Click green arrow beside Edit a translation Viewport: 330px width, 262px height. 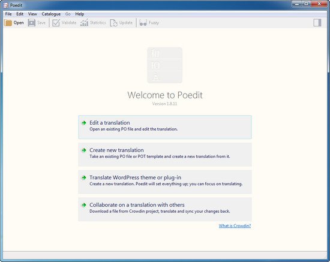[x=84, y=123]
